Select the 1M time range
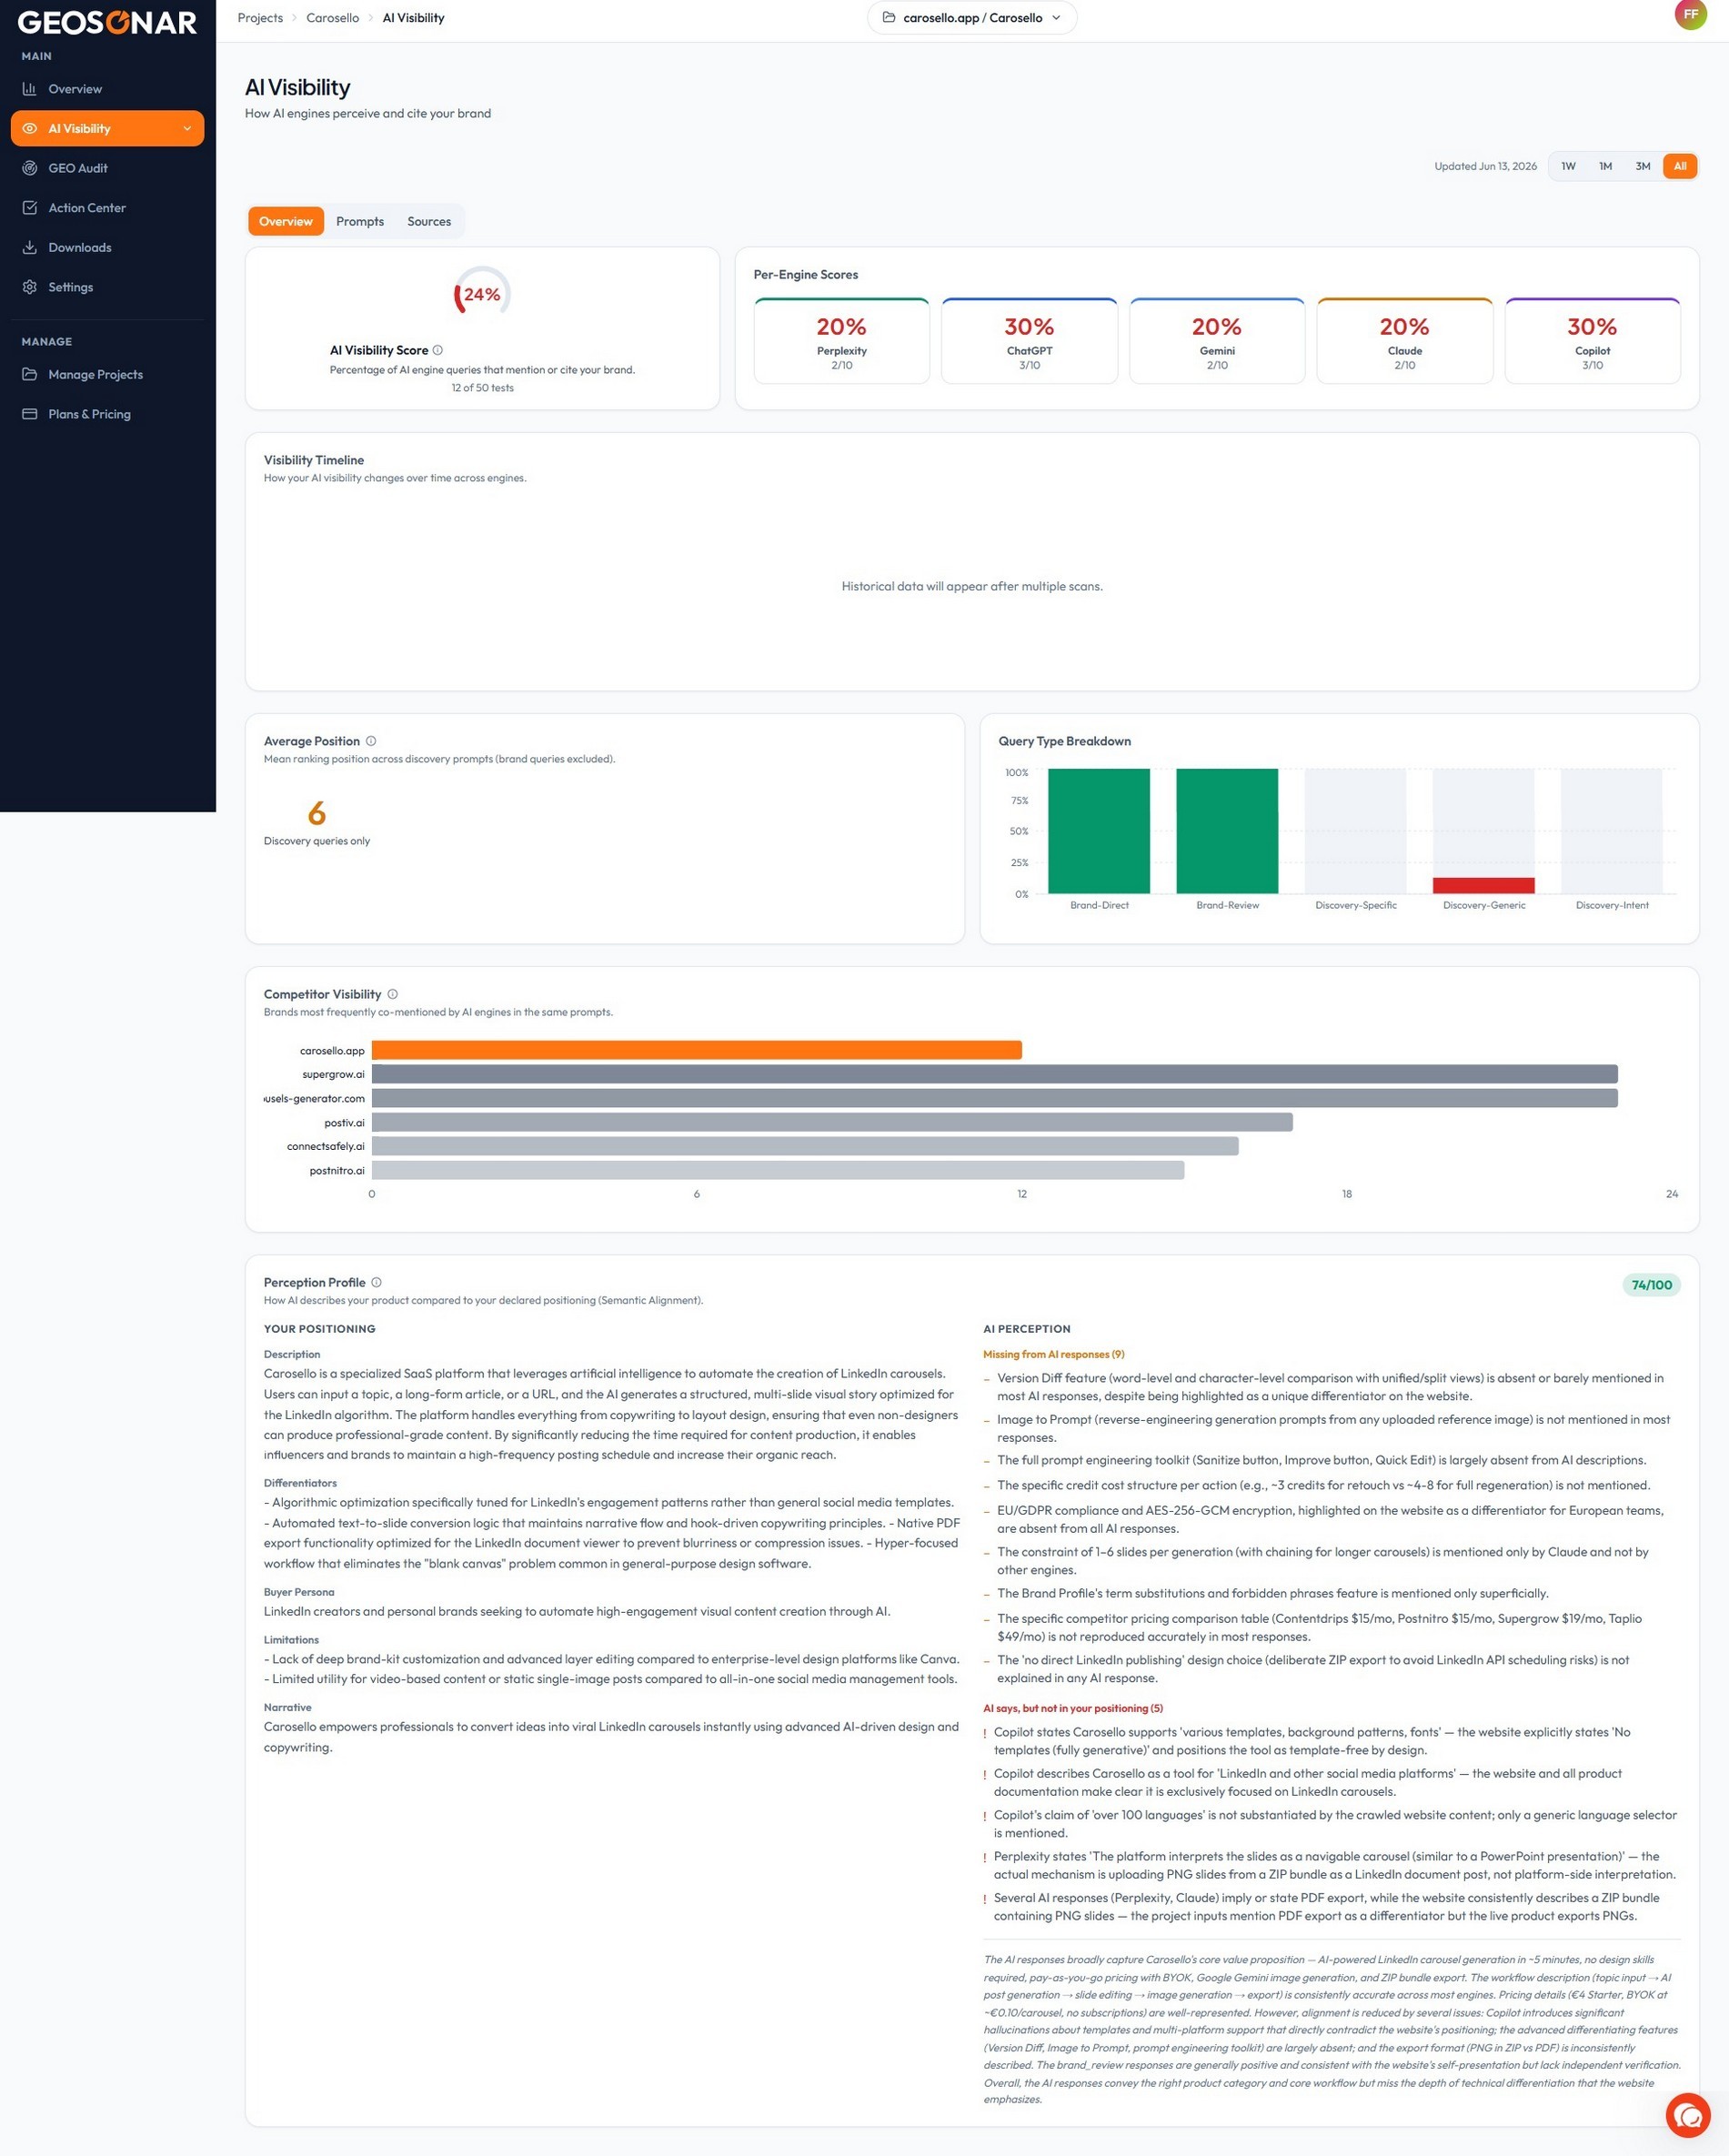The image size is (1729, 2156). click(x=1605, y=166)
